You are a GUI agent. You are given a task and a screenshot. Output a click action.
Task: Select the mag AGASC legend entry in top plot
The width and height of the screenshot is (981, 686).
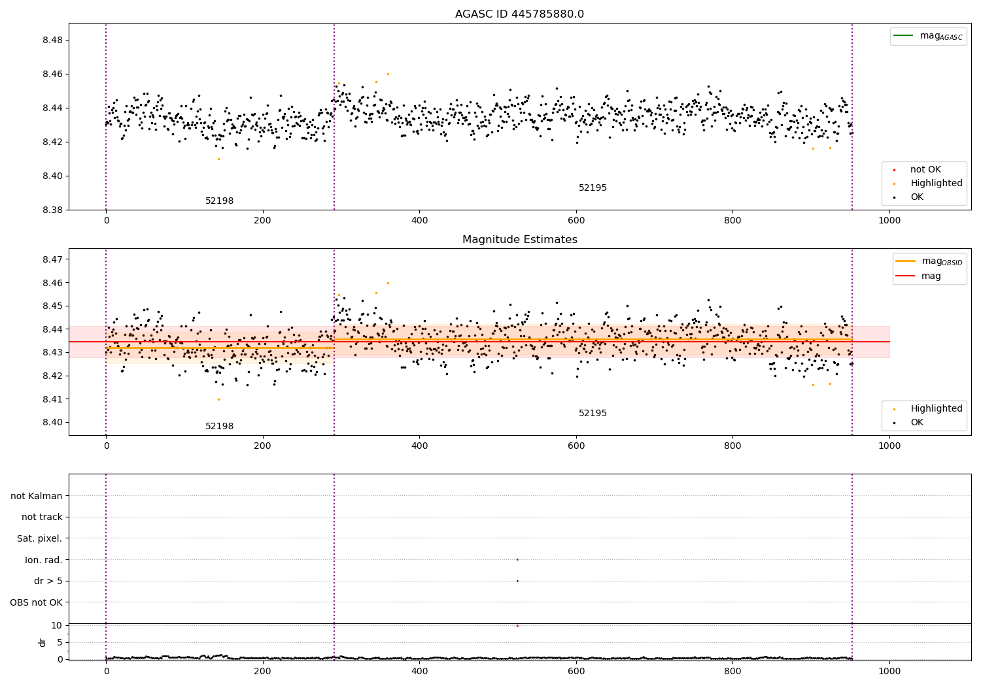click(x=928, y=36)
